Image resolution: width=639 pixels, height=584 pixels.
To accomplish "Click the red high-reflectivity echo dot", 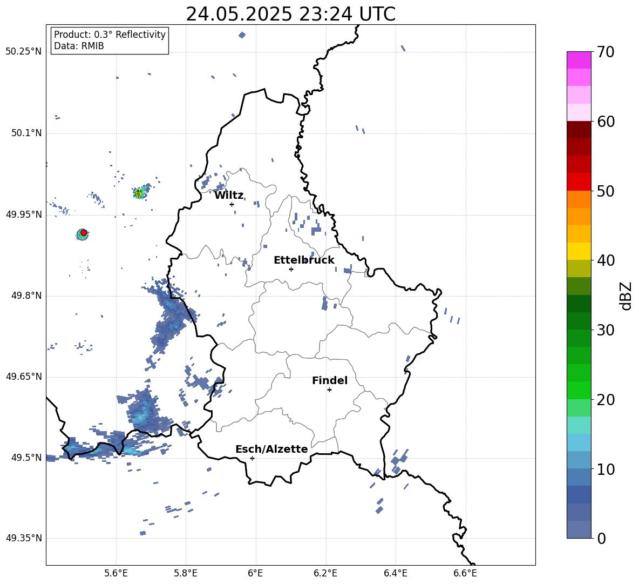I will [x=84, y=232].
